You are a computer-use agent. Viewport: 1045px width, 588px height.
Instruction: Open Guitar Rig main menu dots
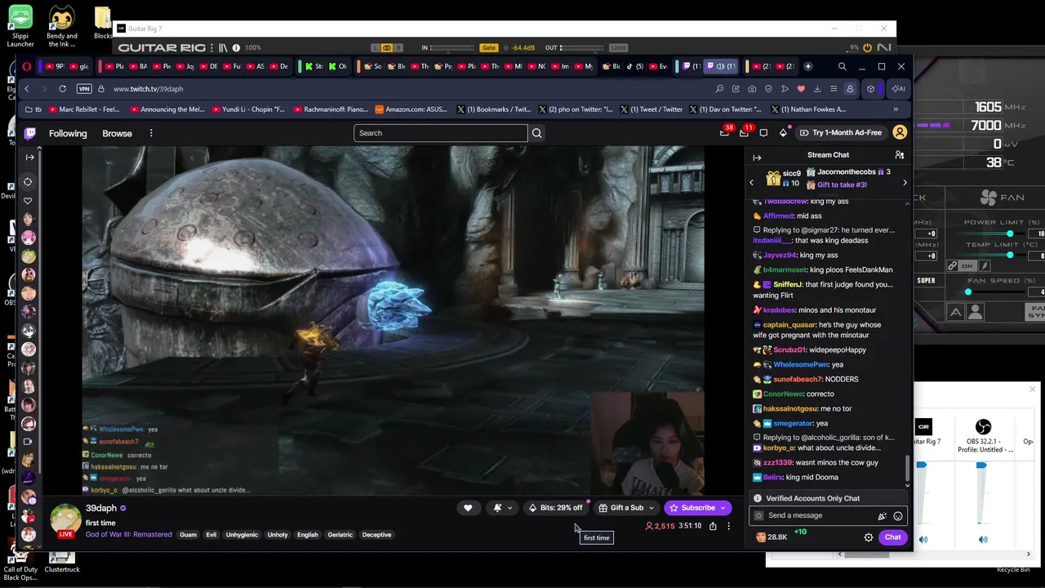(x=211, y=48)
